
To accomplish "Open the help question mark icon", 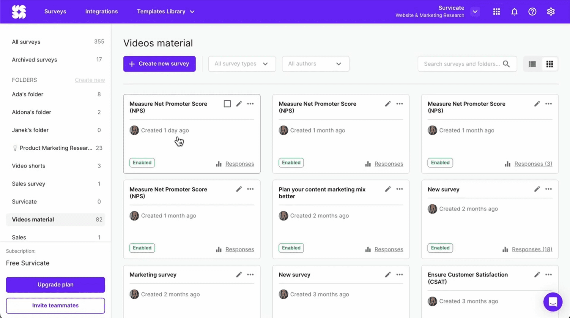I will pyautogui.click(x=532, y=12).
